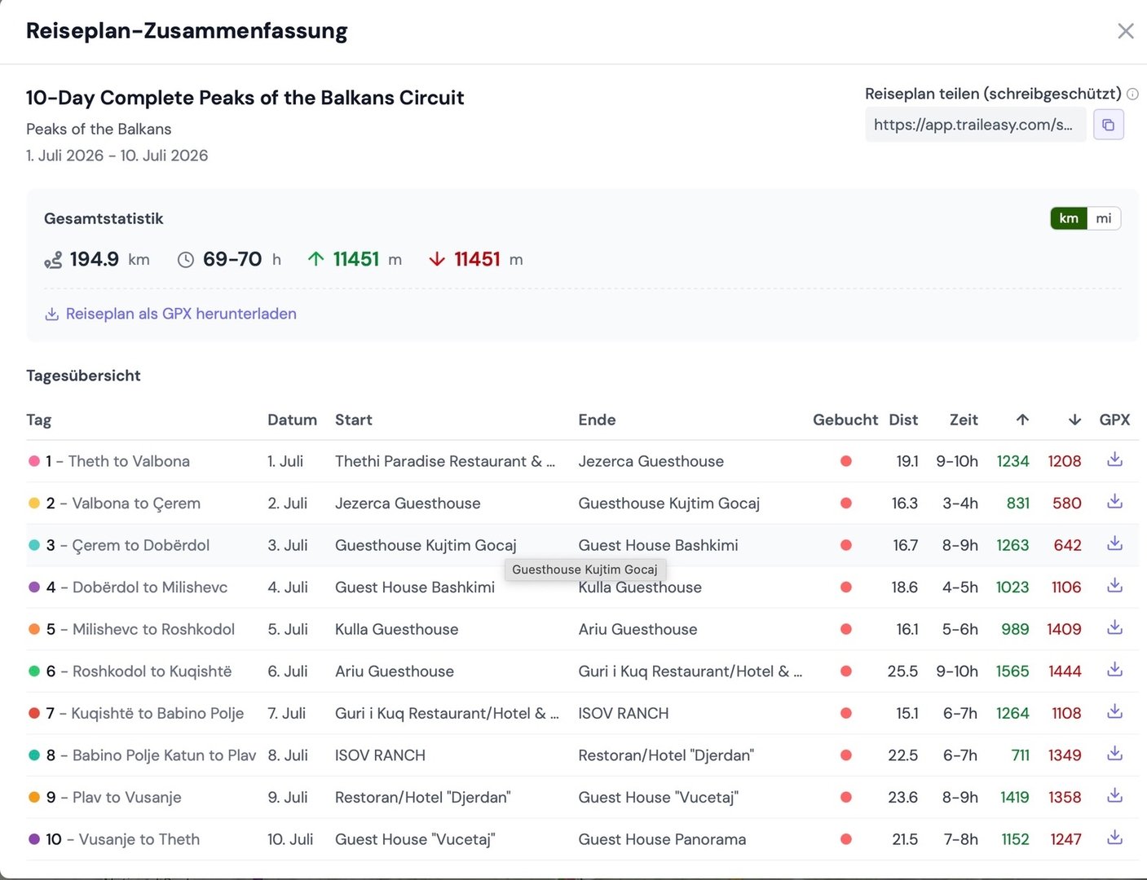The width and height of the screenshot is (1147, 880).
Task: Download GPX for day 7 Kuqishtë to Babino Polje
Action: pos(1114,712)
